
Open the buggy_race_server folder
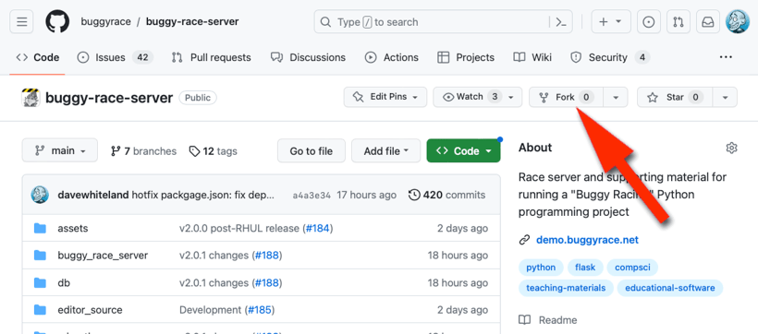(x=103, y=256)
